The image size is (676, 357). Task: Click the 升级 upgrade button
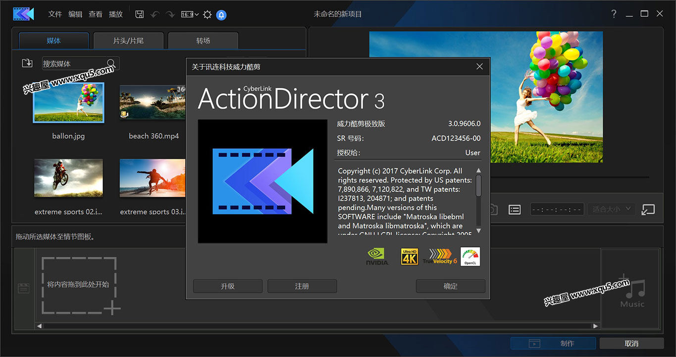coord(228,286)
